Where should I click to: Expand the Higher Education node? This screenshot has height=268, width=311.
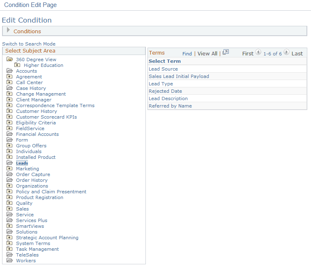point(17,65)
